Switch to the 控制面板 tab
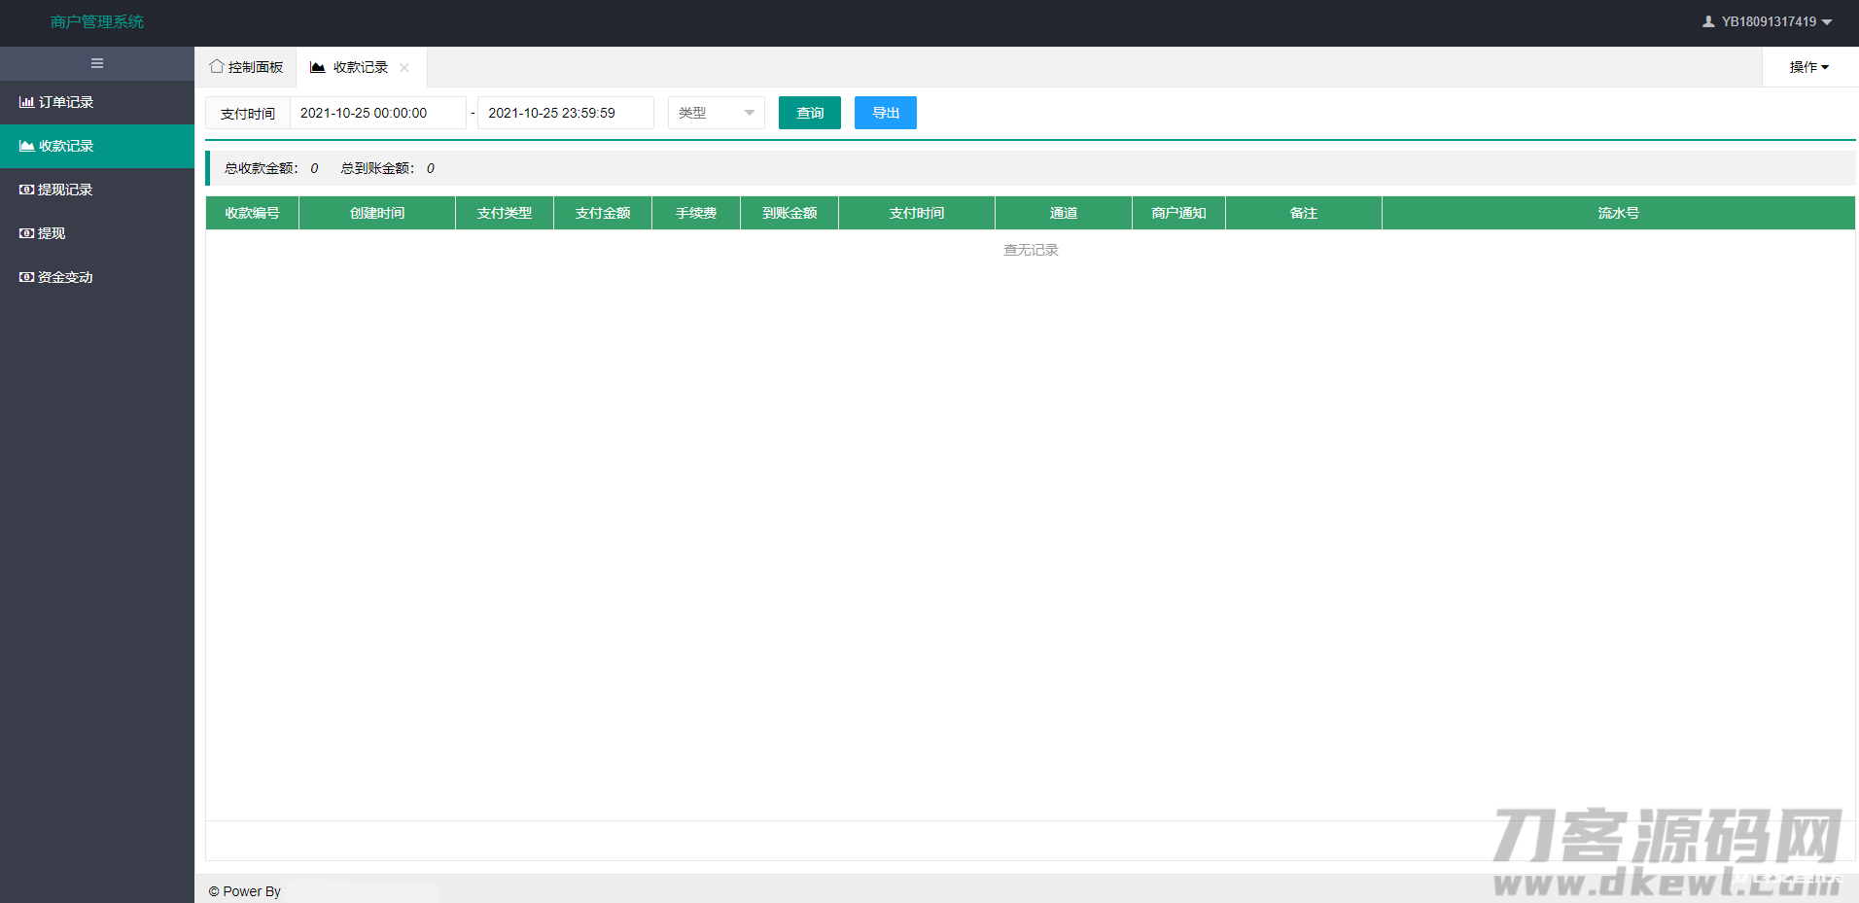 click(246, 67)
